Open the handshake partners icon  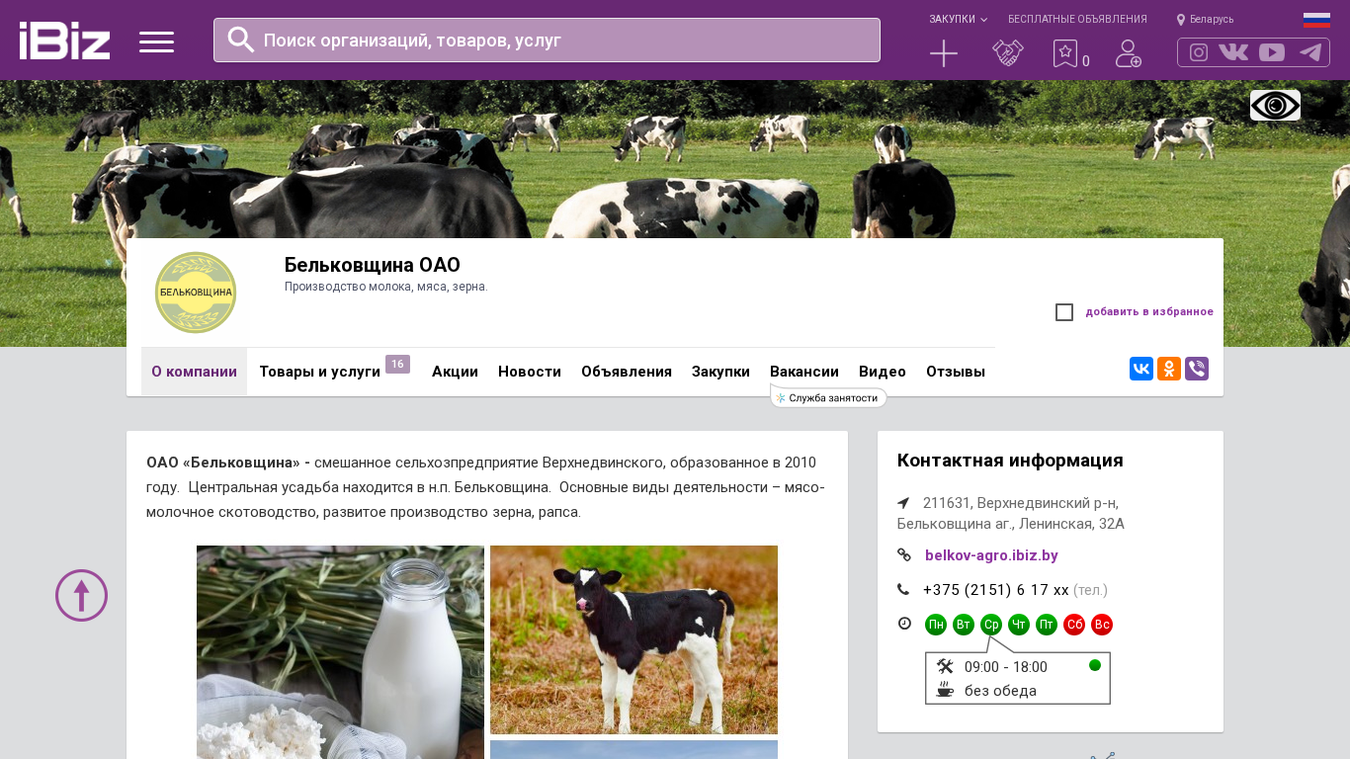(1008, 53)
